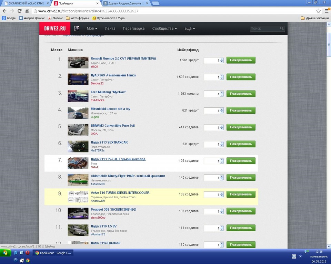Launch Opera from the quick launch bar

(28, 253)
